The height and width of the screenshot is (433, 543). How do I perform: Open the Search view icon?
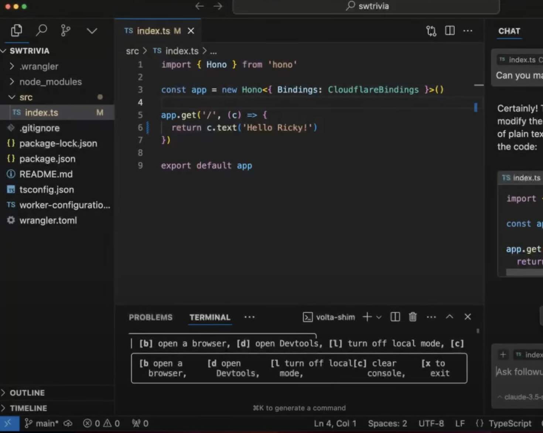pos(41,30)
